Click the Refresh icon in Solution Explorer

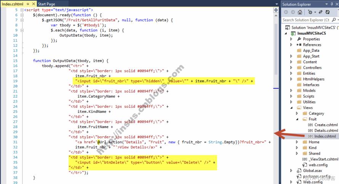click(x=328, y=12)
